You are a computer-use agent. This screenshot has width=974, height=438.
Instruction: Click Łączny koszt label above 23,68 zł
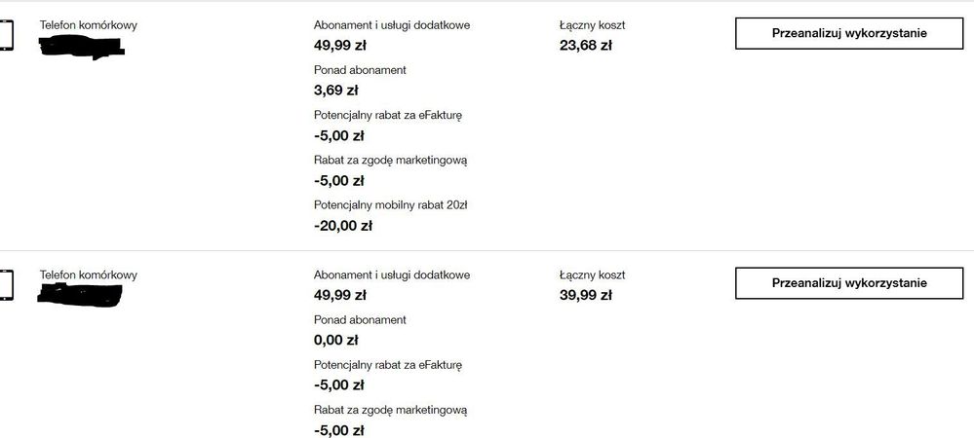[592, 25]
